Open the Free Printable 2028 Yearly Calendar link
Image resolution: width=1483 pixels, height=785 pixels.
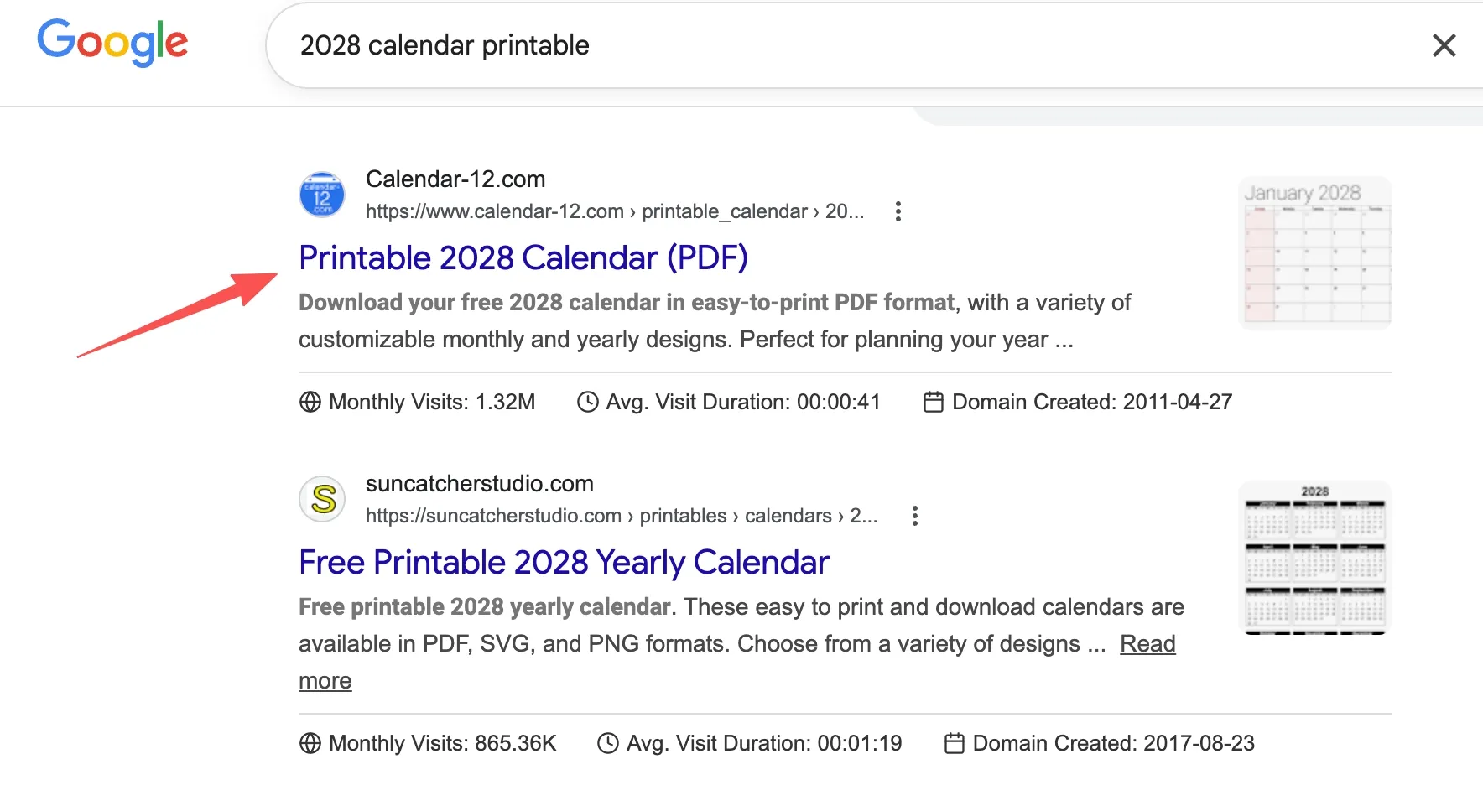(x=563, y=562)
